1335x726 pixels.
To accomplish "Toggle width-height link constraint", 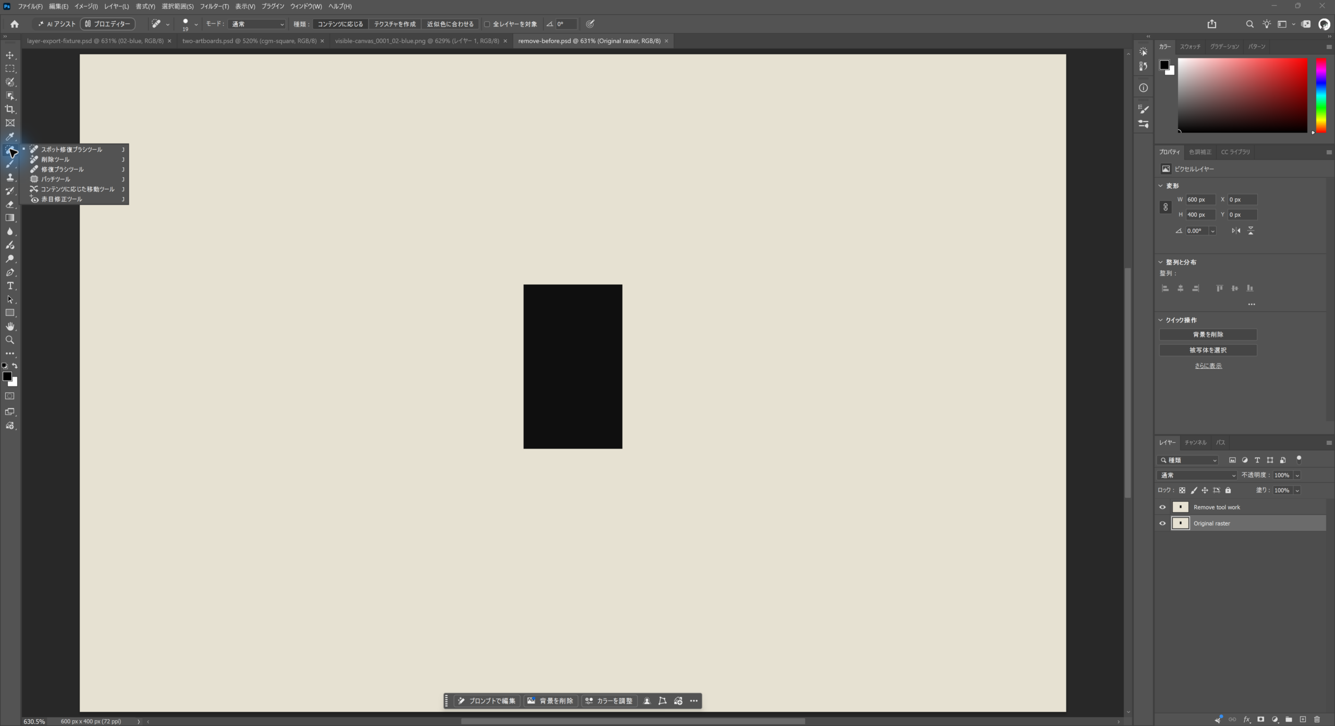I will [x=1166, y=207].
